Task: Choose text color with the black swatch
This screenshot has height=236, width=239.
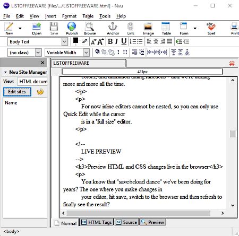Action: coord(76,41)
